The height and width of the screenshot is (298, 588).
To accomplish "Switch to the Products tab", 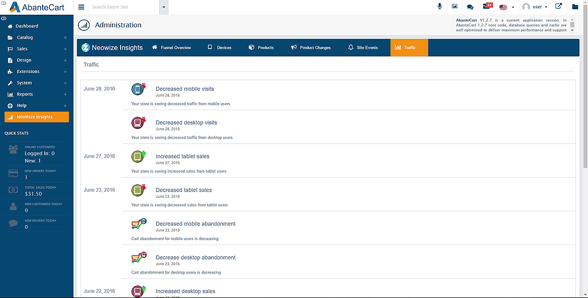I will (x=261, y=48).
